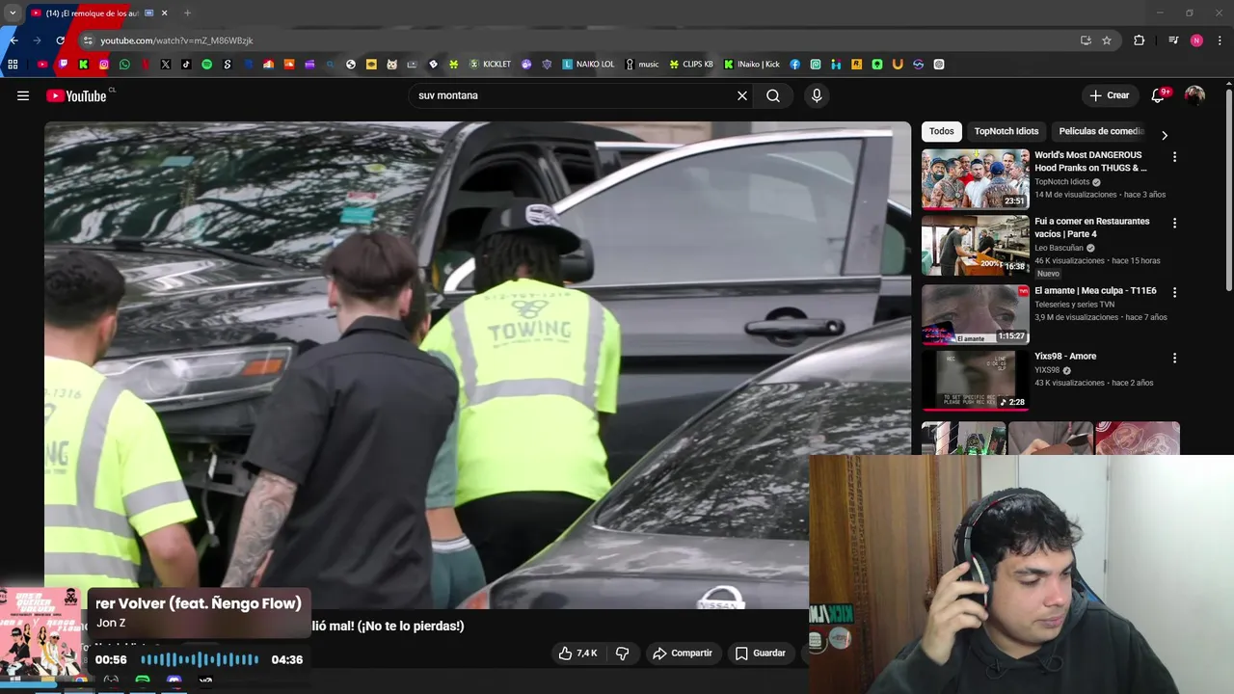The width and height of the screenshot is (1234, 694).
Task: Dislike the video with thumbs-down
Action: pyautogui.click(x=623, y=653)
